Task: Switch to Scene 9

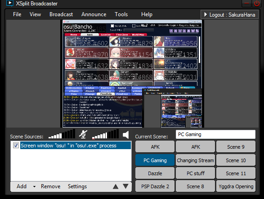Action: click(x=236, y=147)
